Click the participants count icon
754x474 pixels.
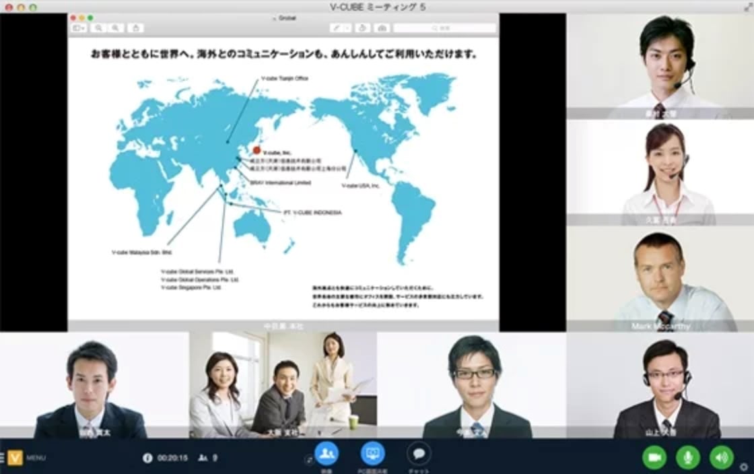click(203, 458)
